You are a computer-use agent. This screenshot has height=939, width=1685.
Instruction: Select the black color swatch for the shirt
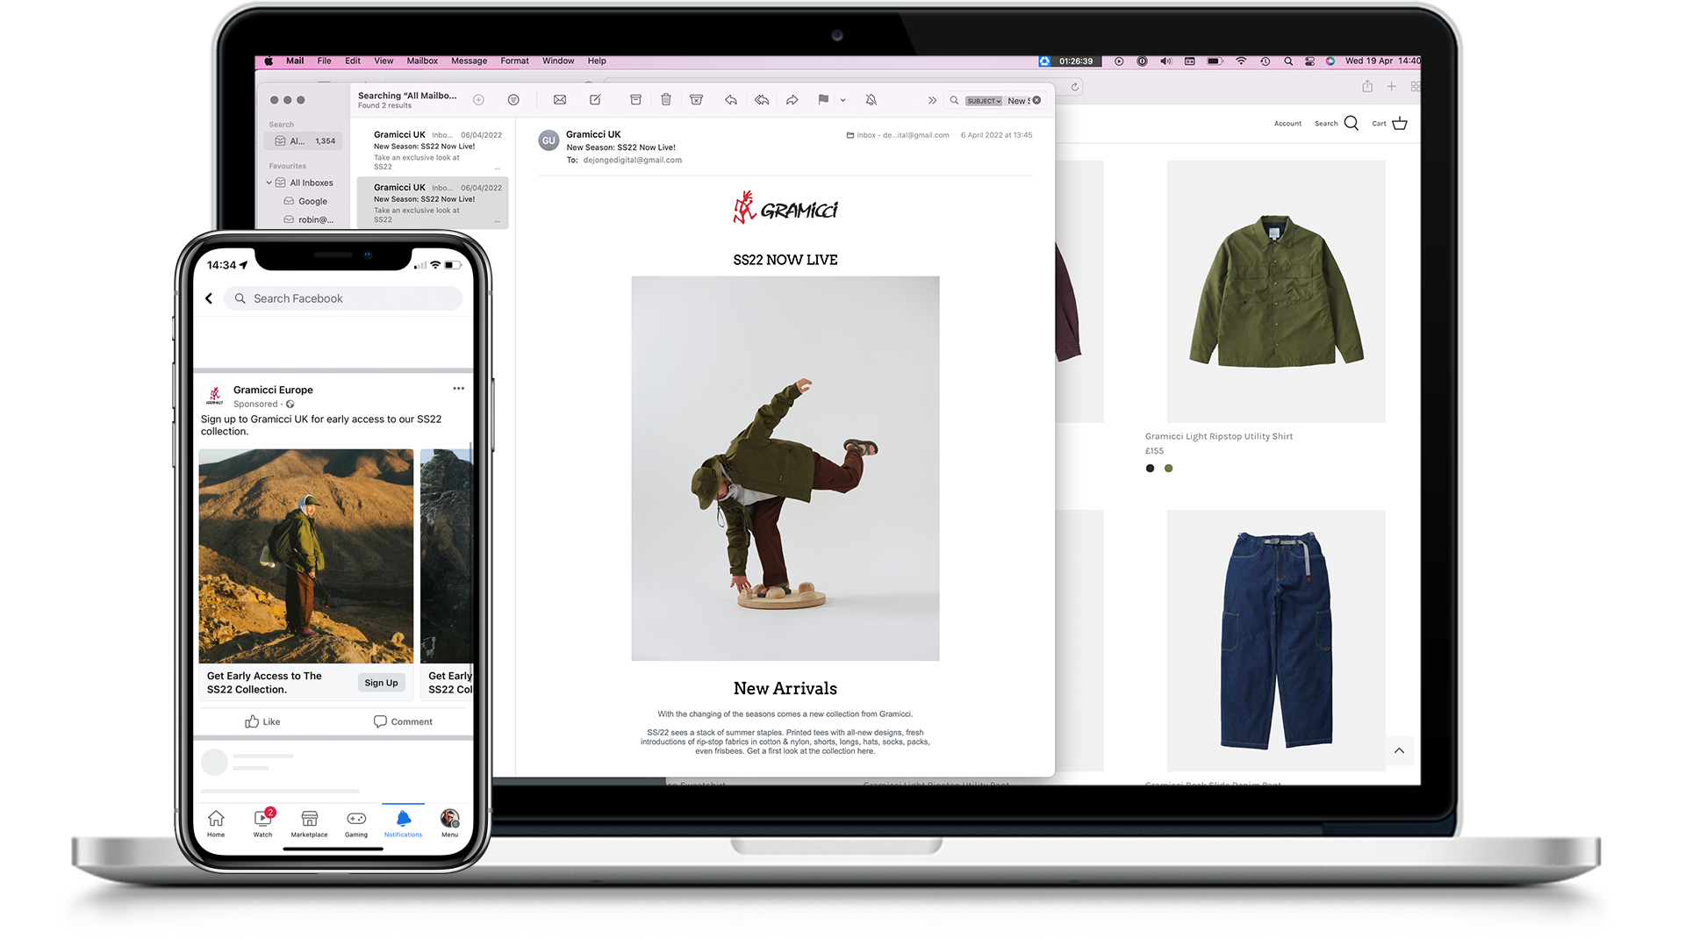pos(1150,469)
